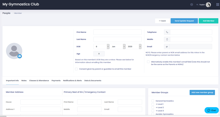220x117 pixels.
Task: Click the Send Update Request button
Action: pos(184,21)
